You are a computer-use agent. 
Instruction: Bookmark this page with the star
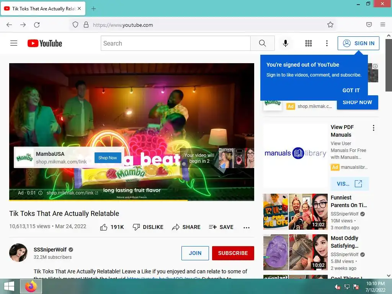[x=330, y=24]
